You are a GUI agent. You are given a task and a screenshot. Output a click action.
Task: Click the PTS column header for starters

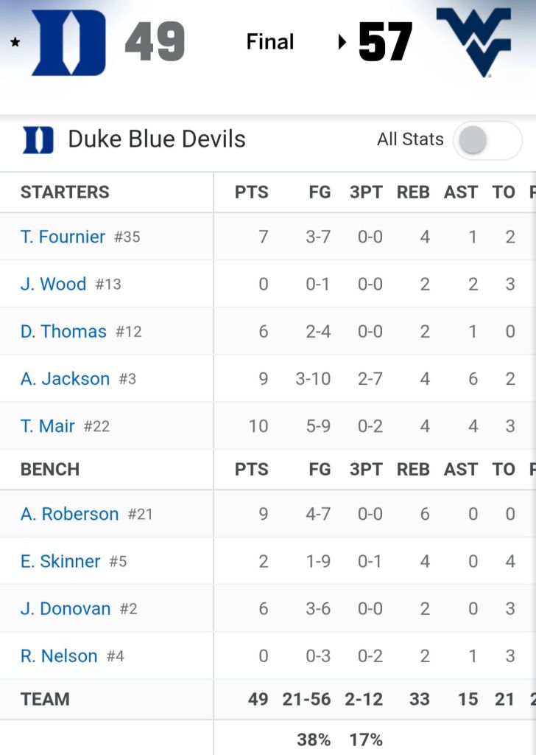click(x=251, y=192)
